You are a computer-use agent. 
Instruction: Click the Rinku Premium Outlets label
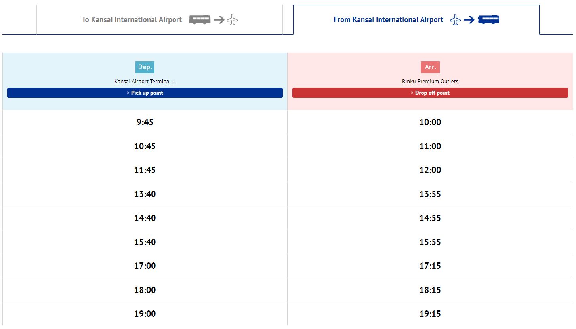(x=430, y=81)
